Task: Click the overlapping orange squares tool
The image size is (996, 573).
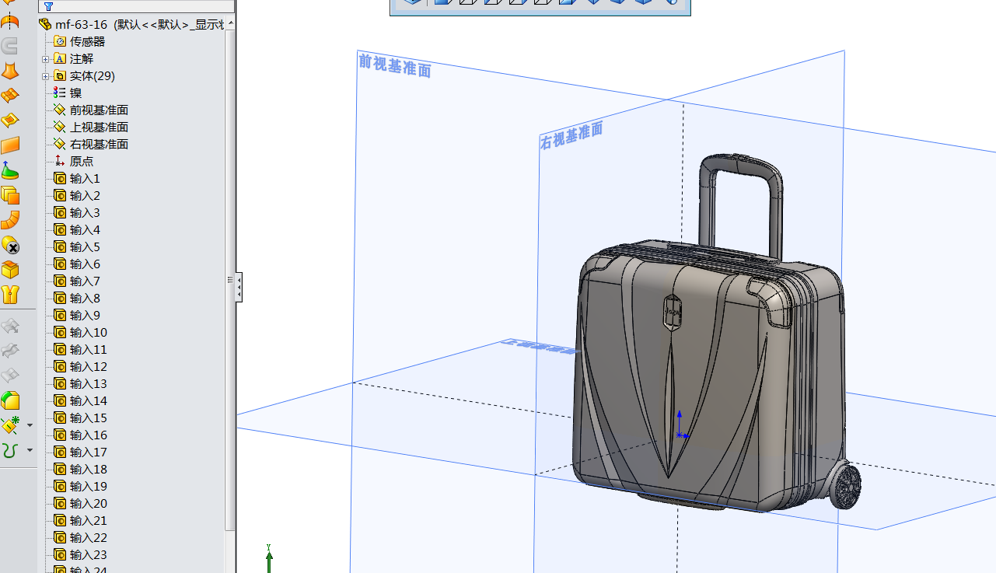Action: click(x=10, y=195)
